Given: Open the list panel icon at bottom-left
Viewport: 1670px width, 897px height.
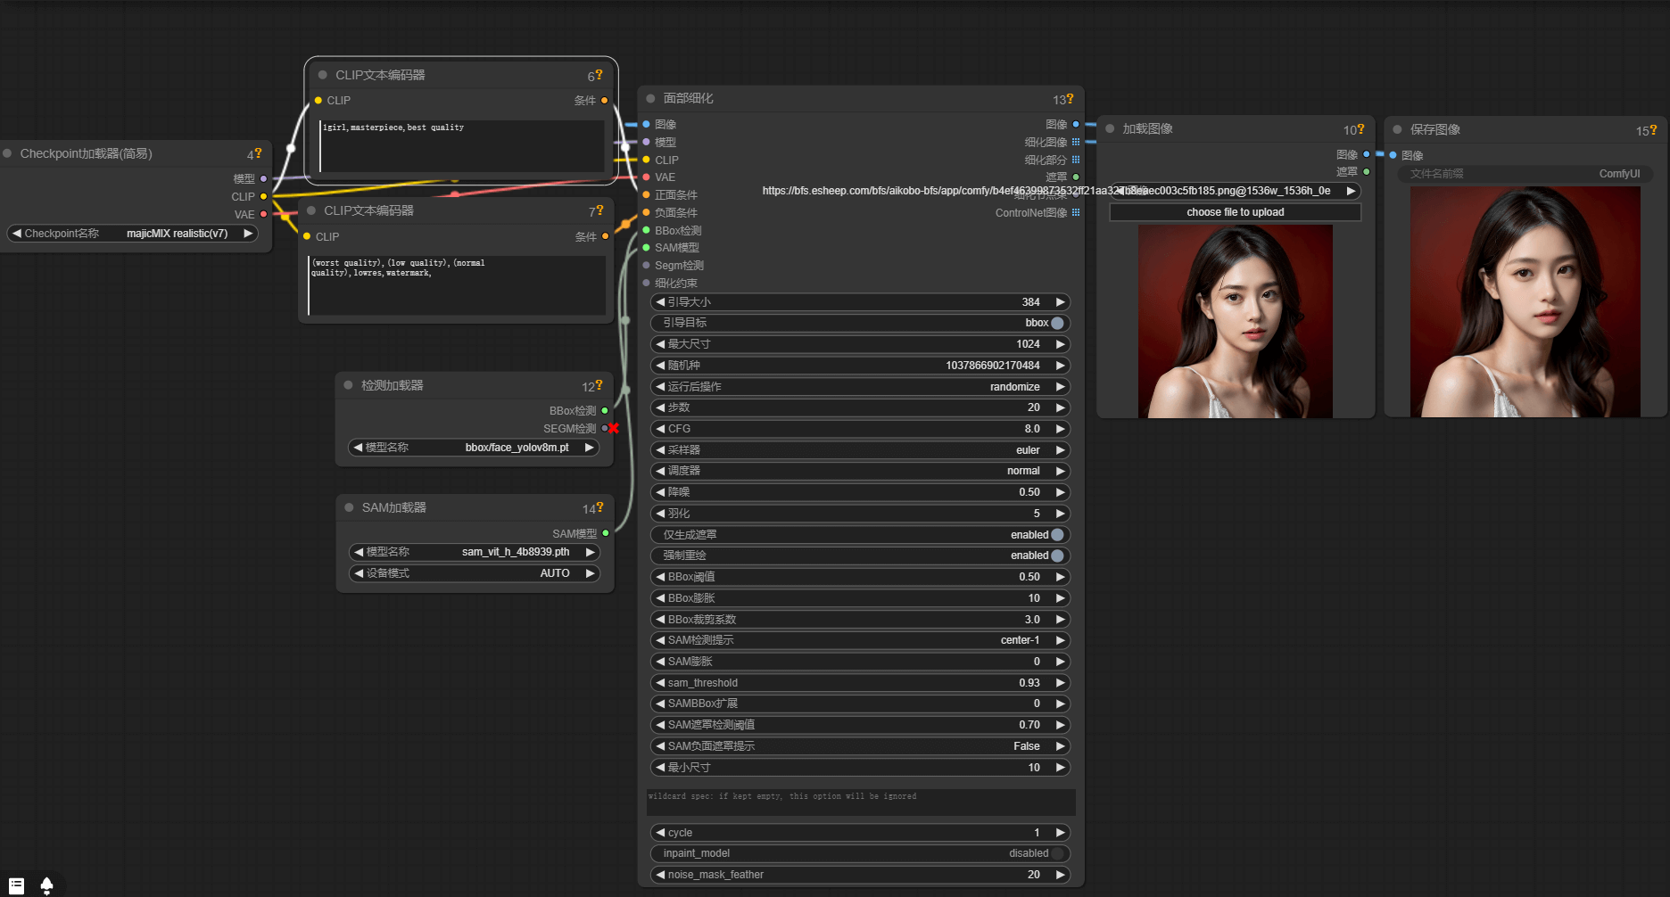Looking at the screenshot, I should pos(16,885).
